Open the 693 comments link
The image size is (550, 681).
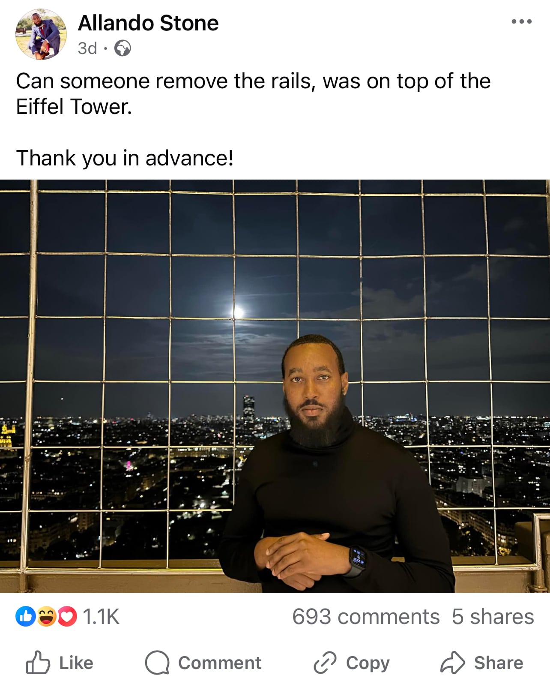pyautogui.click(x=366, y=617)
